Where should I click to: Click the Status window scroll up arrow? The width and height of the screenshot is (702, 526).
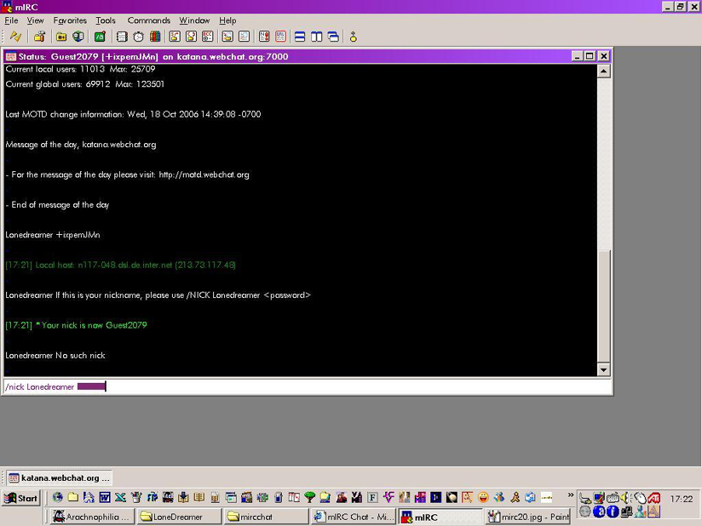(604, 71)
